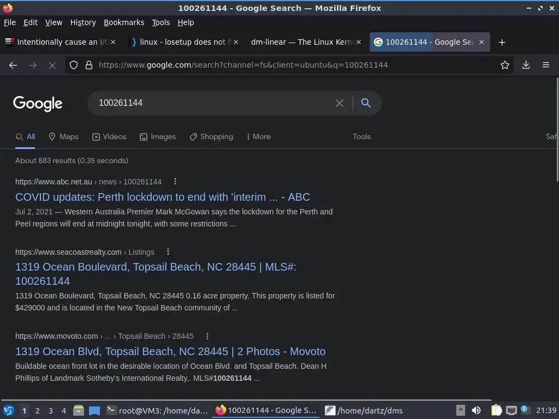
Task: Switch to the root@VM3 terminal window
Action: coord(157,411)
